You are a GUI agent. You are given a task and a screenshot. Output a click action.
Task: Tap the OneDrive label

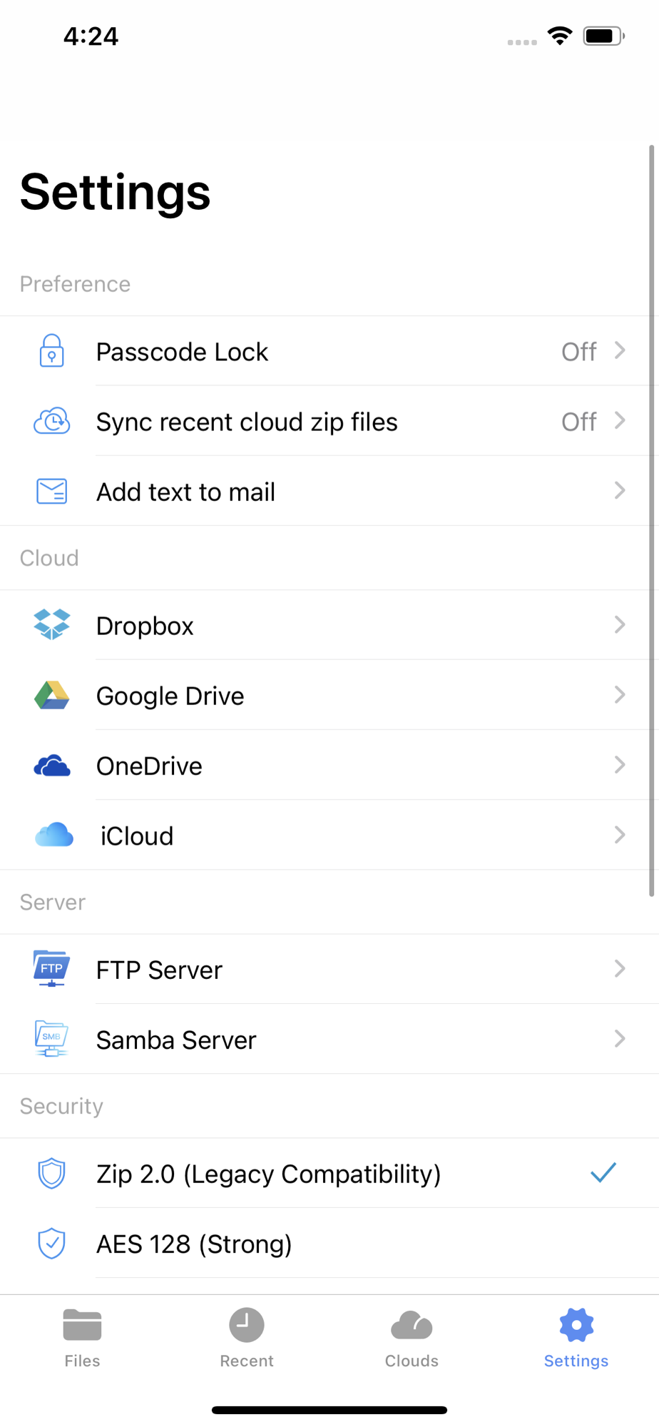pos(149,766)
